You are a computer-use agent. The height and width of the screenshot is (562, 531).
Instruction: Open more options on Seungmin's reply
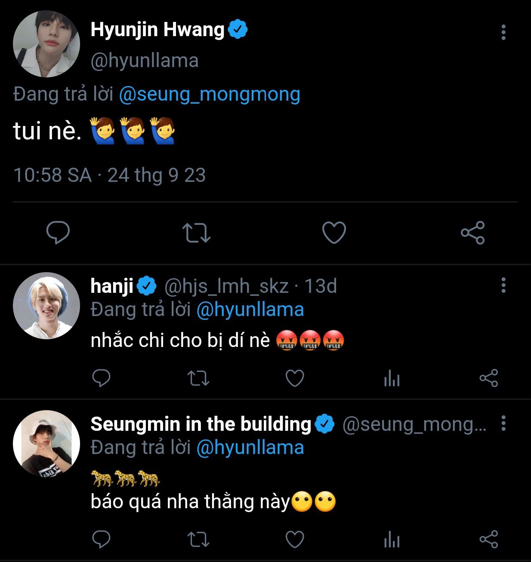(x=503, y=424)
